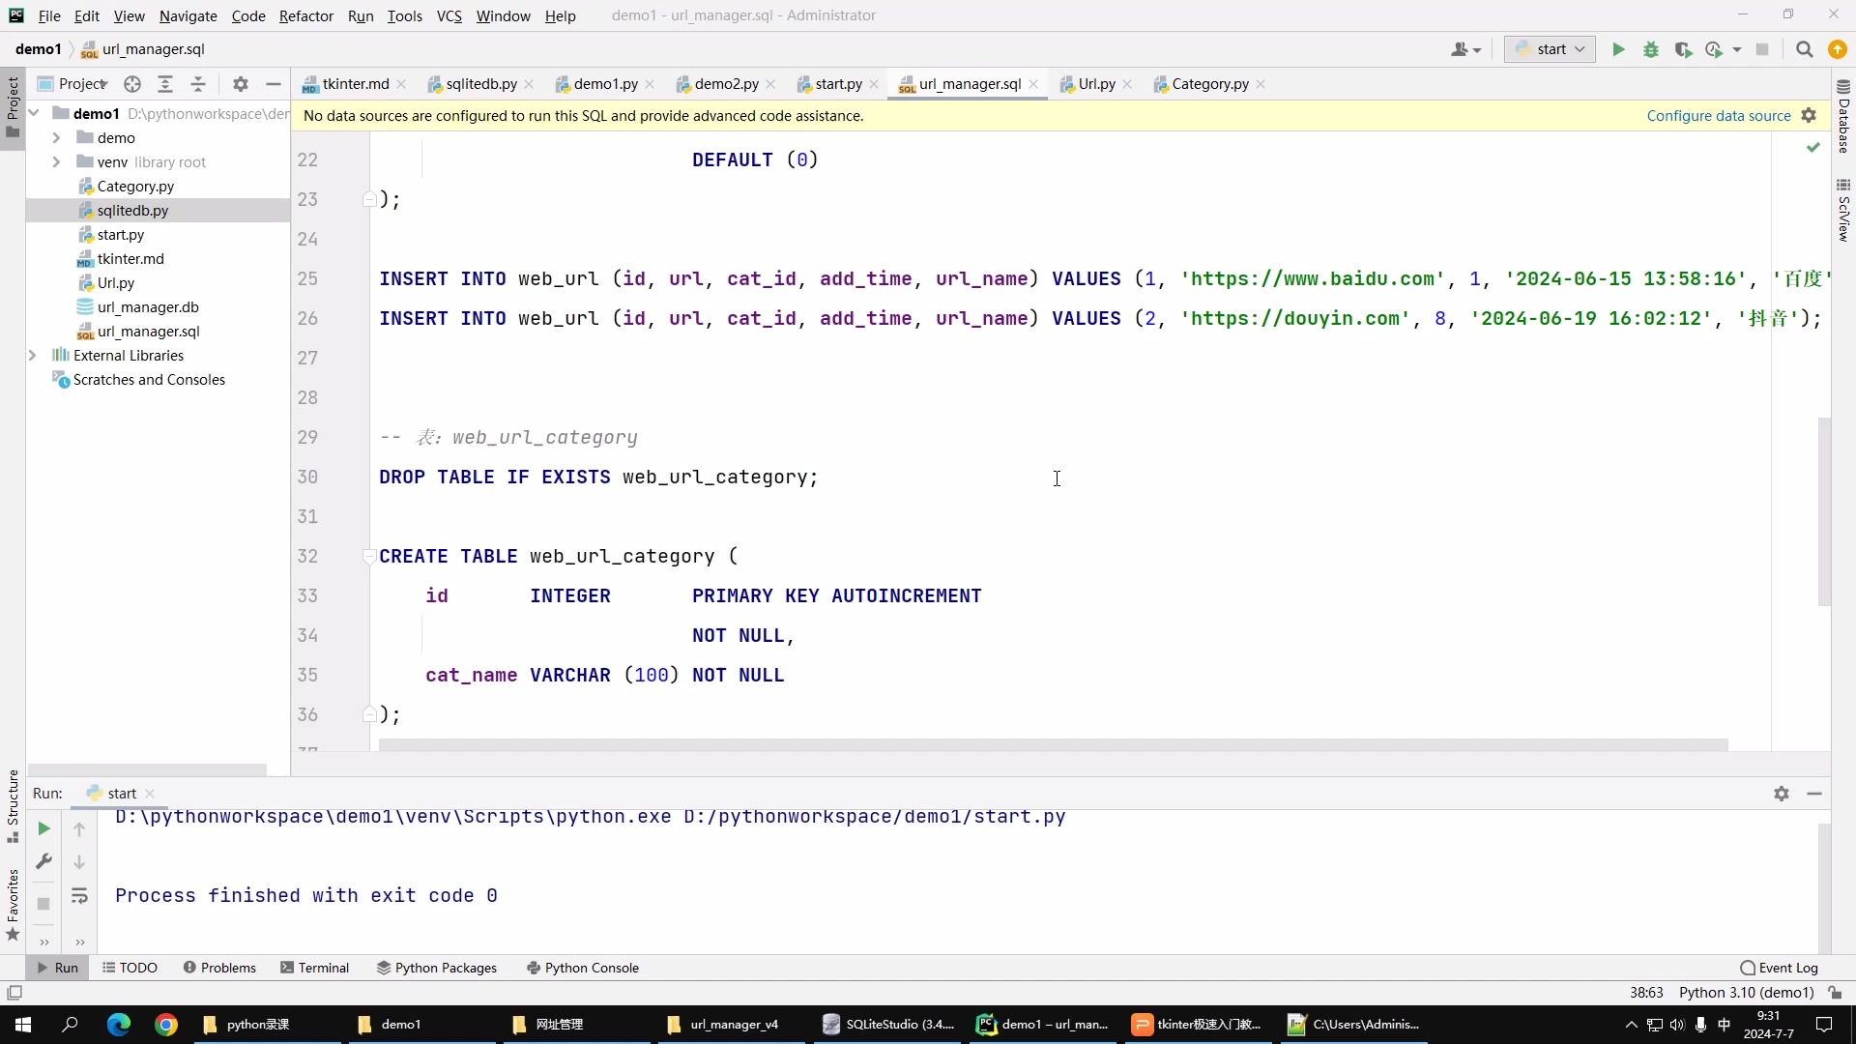Rerun start with the green arrow in Run panel

(x=43, y=828)
